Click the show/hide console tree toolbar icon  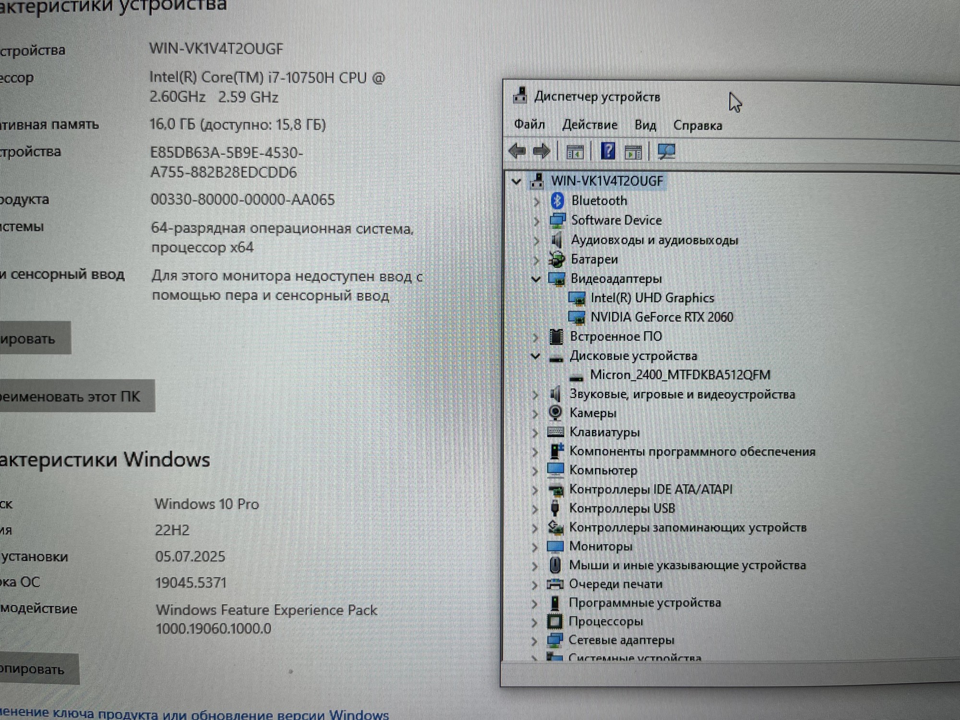click(x=575, y=152)
